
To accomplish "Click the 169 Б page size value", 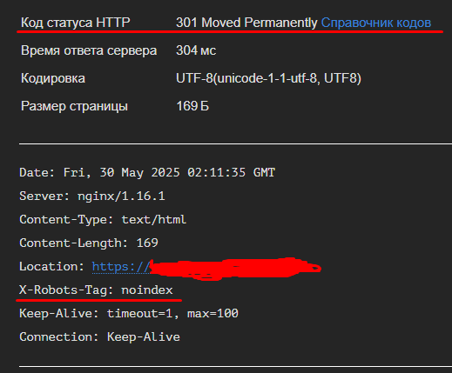I will coord(192,106).
